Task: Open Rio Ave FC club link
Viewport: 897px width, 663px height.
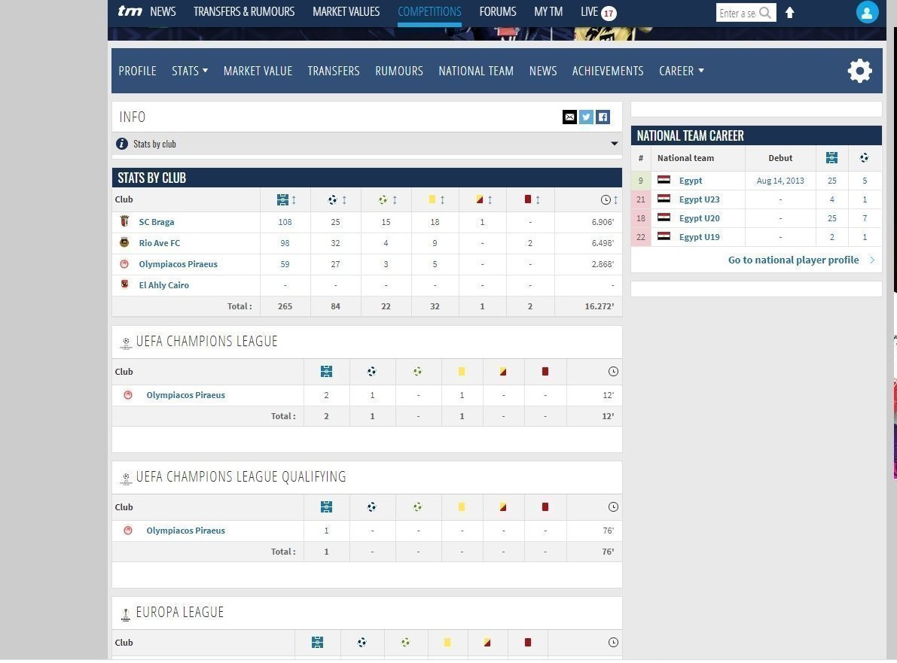Action: point(159,243)
